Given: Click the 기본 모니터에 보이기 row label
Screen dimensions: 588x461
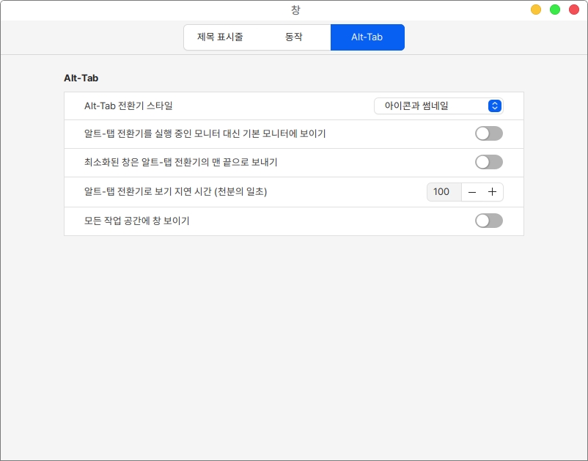Looking at the screenshot, I should point(205,133).
